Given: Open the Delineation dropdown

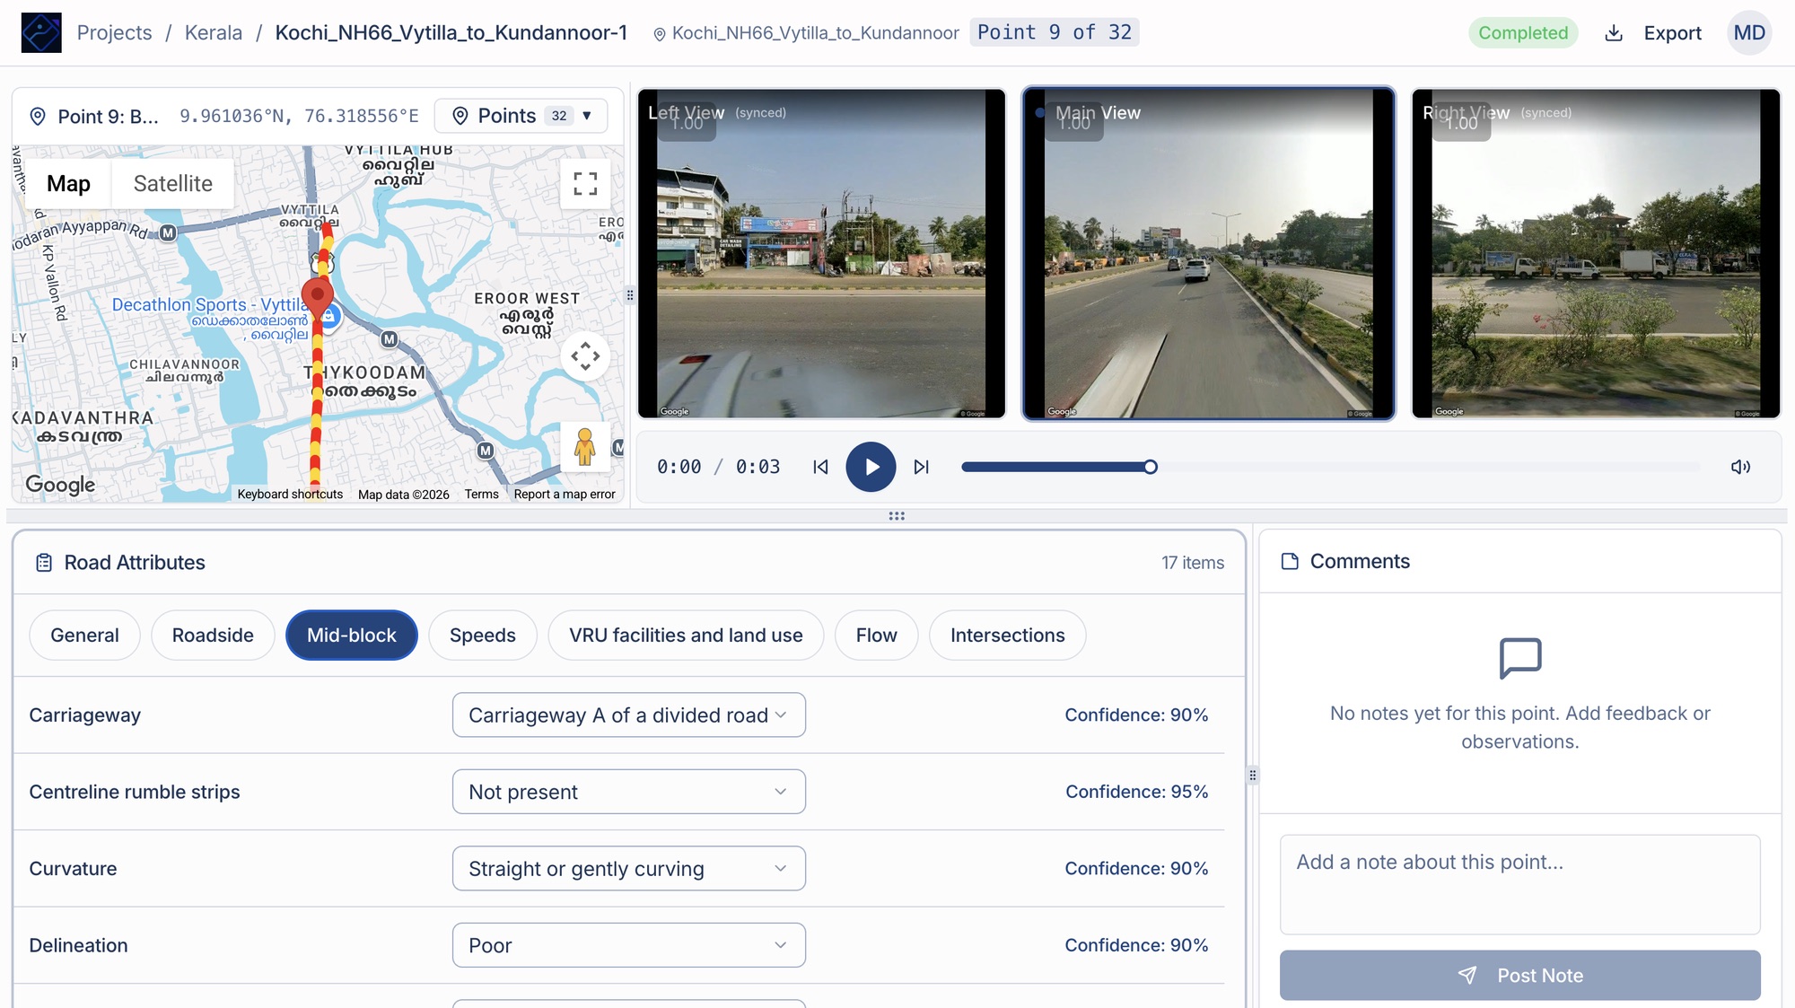Looking at the screenshot, I should pyautogui.click(x=628, y=945).
